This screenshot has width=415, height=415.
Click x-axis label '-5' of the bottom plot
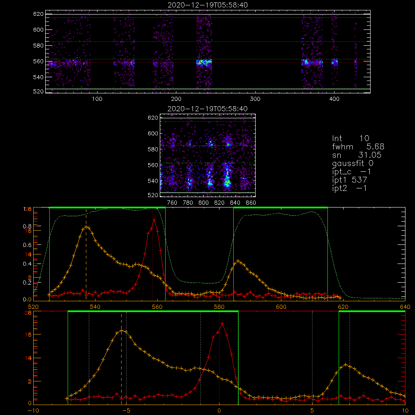pyautogui.click(x=126, y=410)
